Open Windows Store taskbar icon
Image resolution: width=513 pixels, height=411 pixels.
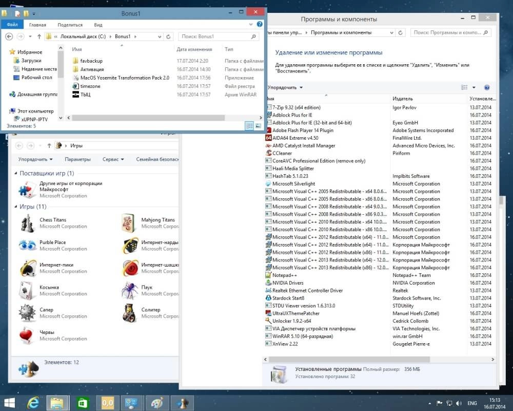click(83, 403)
